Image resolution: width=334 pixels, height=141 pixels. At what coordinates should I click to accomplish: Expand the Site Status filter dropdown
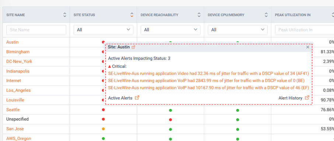coord(104,30)
